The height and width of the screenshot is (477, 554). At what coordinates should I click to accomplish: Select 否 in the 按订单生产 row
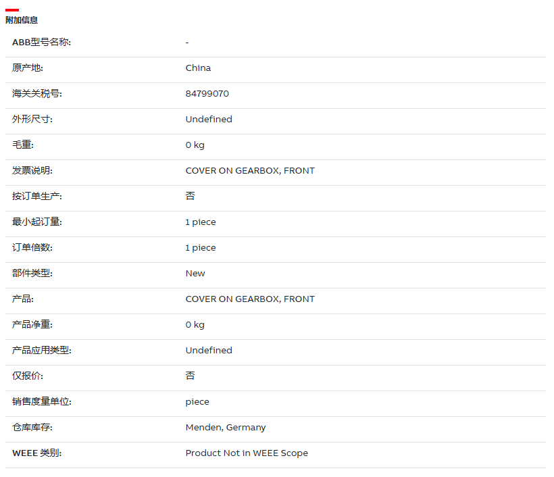190,196
